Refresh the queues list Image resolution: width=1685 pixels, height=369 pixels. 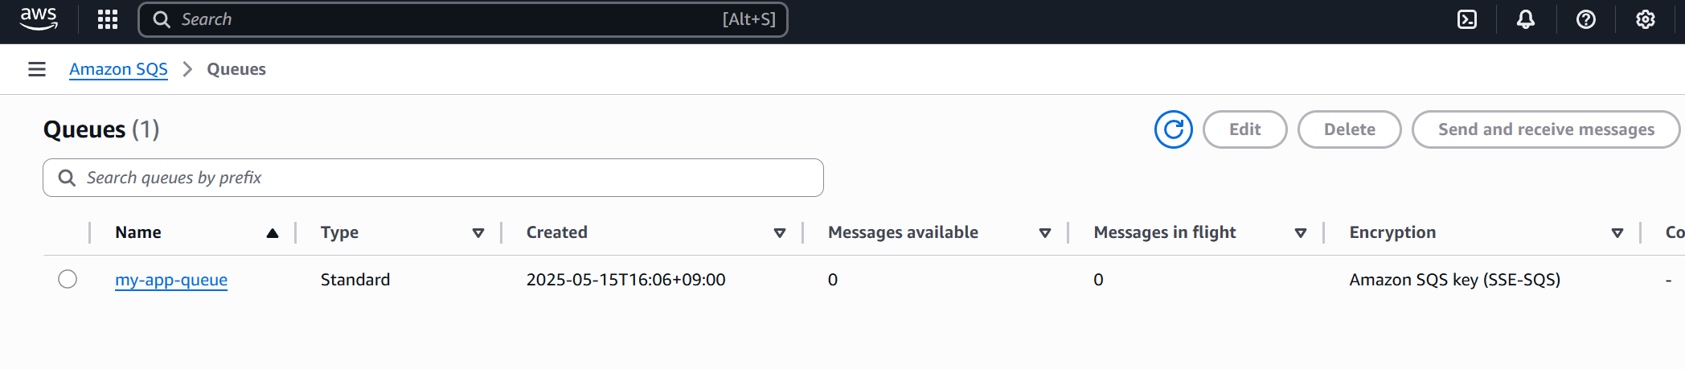1174,129
